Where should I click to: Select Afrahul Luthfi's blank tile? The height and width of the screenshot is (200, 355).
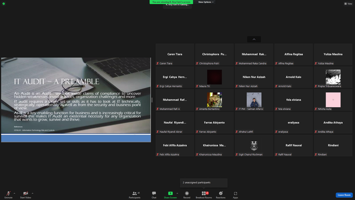tap(254, 123)
